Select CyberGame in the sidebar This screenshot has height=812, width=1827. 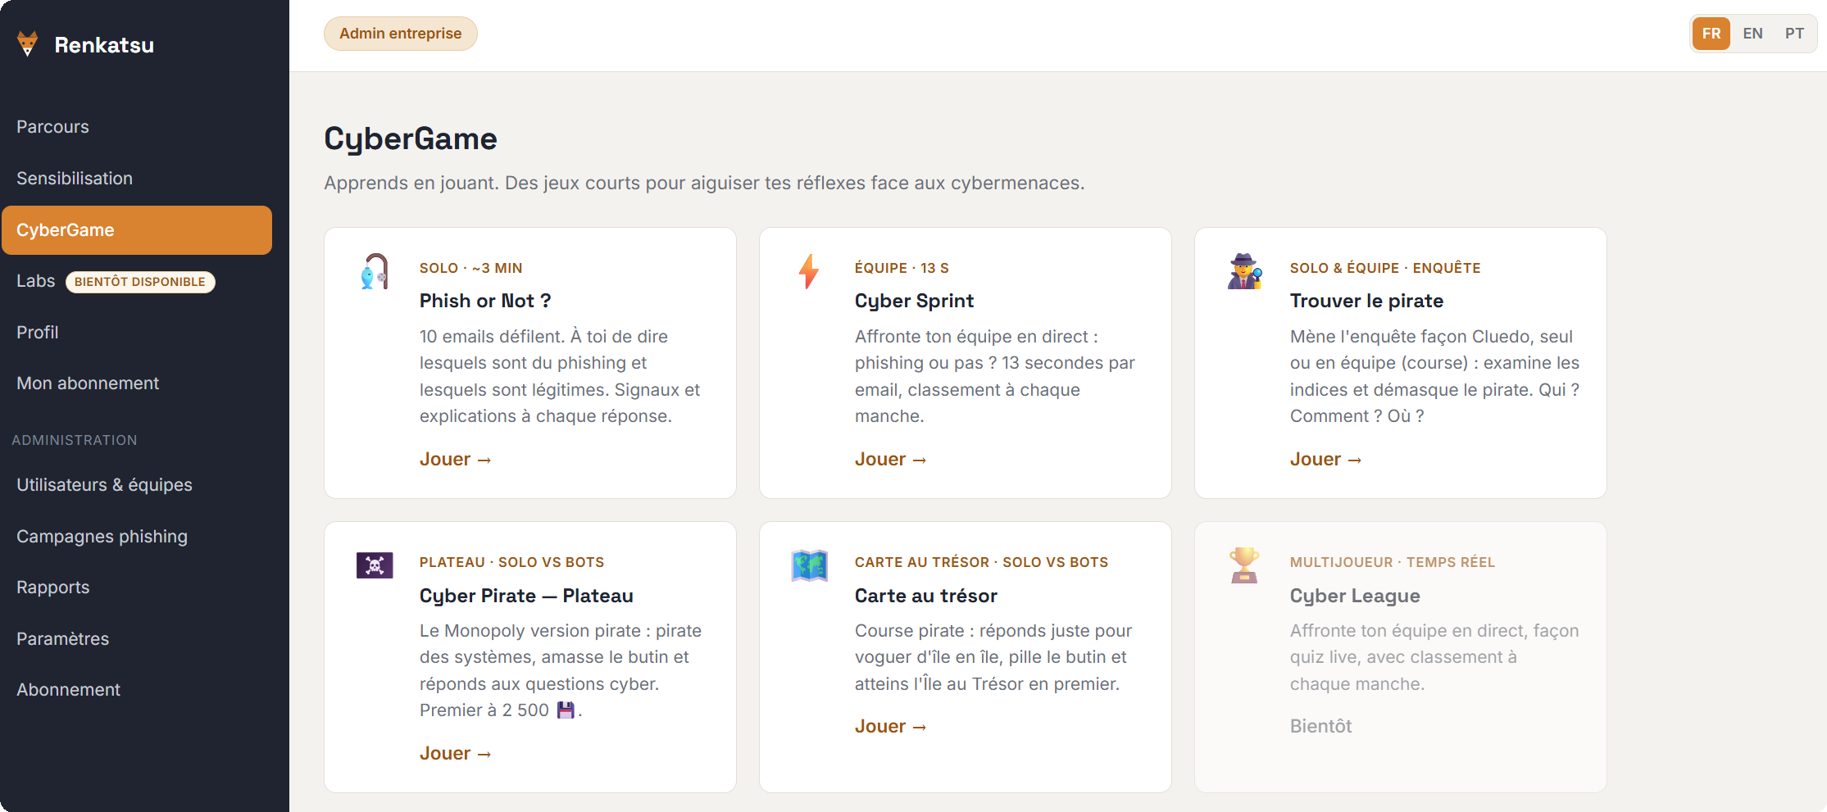coord(137,230)
